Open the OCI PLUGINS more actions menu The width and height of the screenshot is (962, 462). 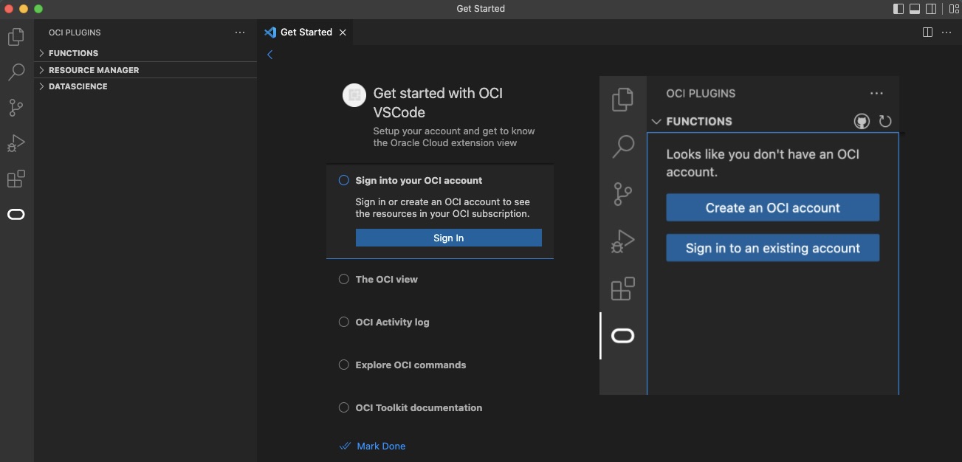(x=239, y=32)
